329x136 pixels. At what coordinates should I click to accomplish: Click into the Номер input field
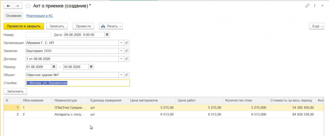[x=39, y=35]
